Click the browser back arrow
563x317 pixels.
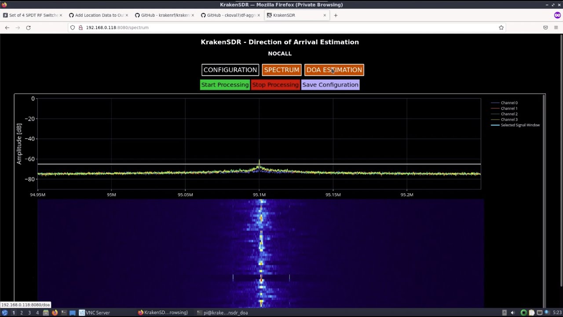pos(7,27)
